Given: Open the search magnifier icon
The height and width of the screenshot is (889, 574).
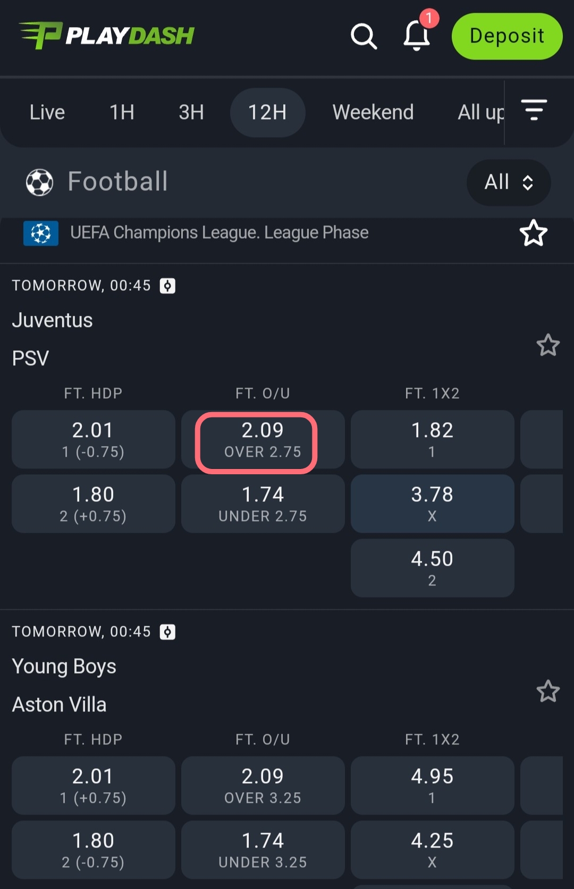Looking at the screenshot, I should coord(364,36).
